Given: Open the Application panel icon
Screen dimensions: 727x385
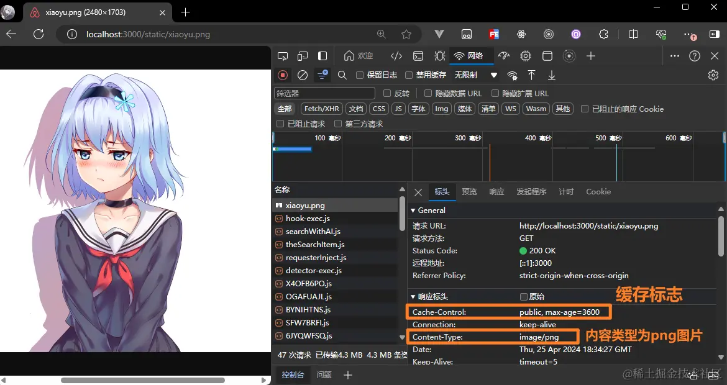Looking at the screenshot, I should [547, 56].
